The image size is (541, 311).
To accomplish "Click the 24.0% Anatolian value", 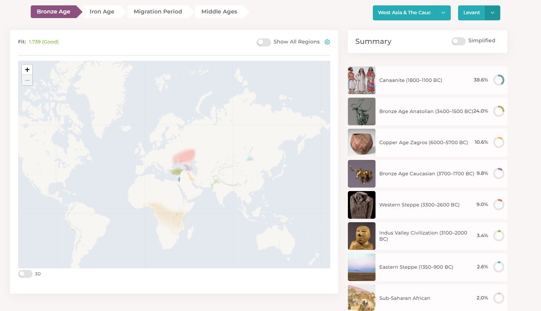I will 481,111.
